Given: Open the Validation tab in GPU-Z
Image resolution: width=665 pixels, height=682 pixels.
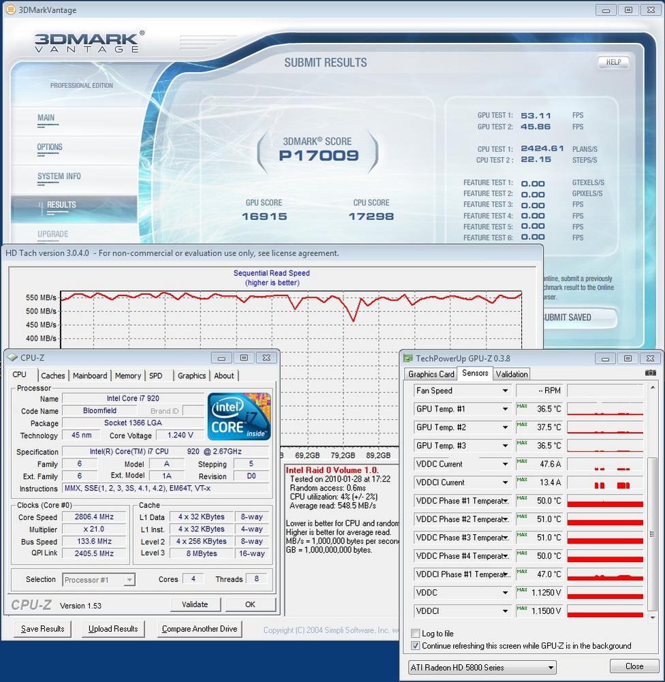Looking at the screenshot, I should [x=512, y=374].
